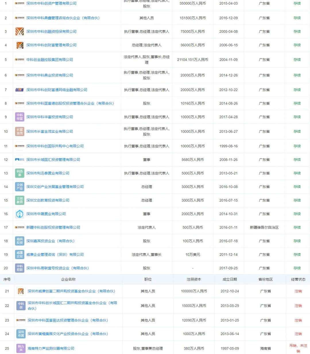Click the 88财富 logo in row 7
This screenshot has height=354, width=310.
click(20, 90)
